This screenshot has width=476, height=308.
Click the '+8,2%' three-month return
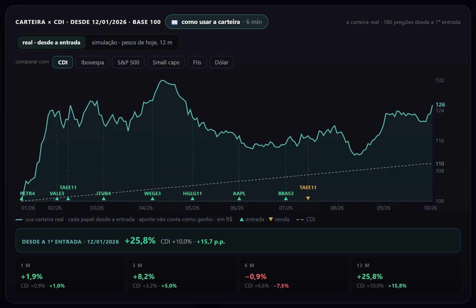coord(144,277)
